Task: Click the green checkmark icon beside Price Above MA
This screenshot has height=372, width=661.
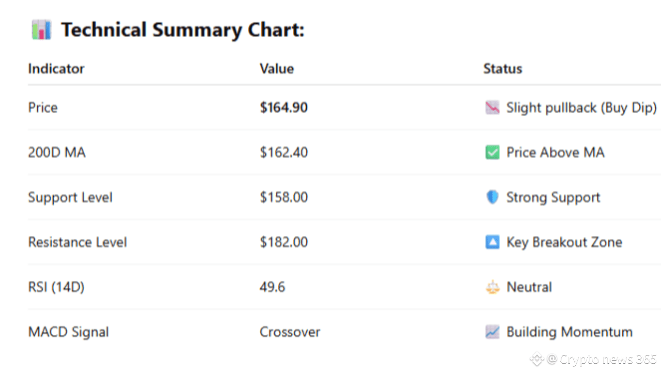Action: [x=493, y=152]
